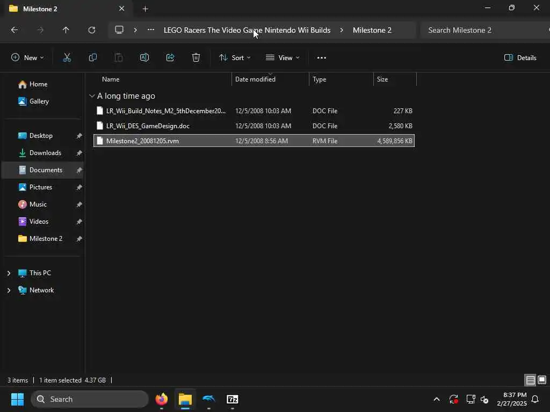
Task: Open the See more toolbar menu
Action: click(x=322, y=58)
